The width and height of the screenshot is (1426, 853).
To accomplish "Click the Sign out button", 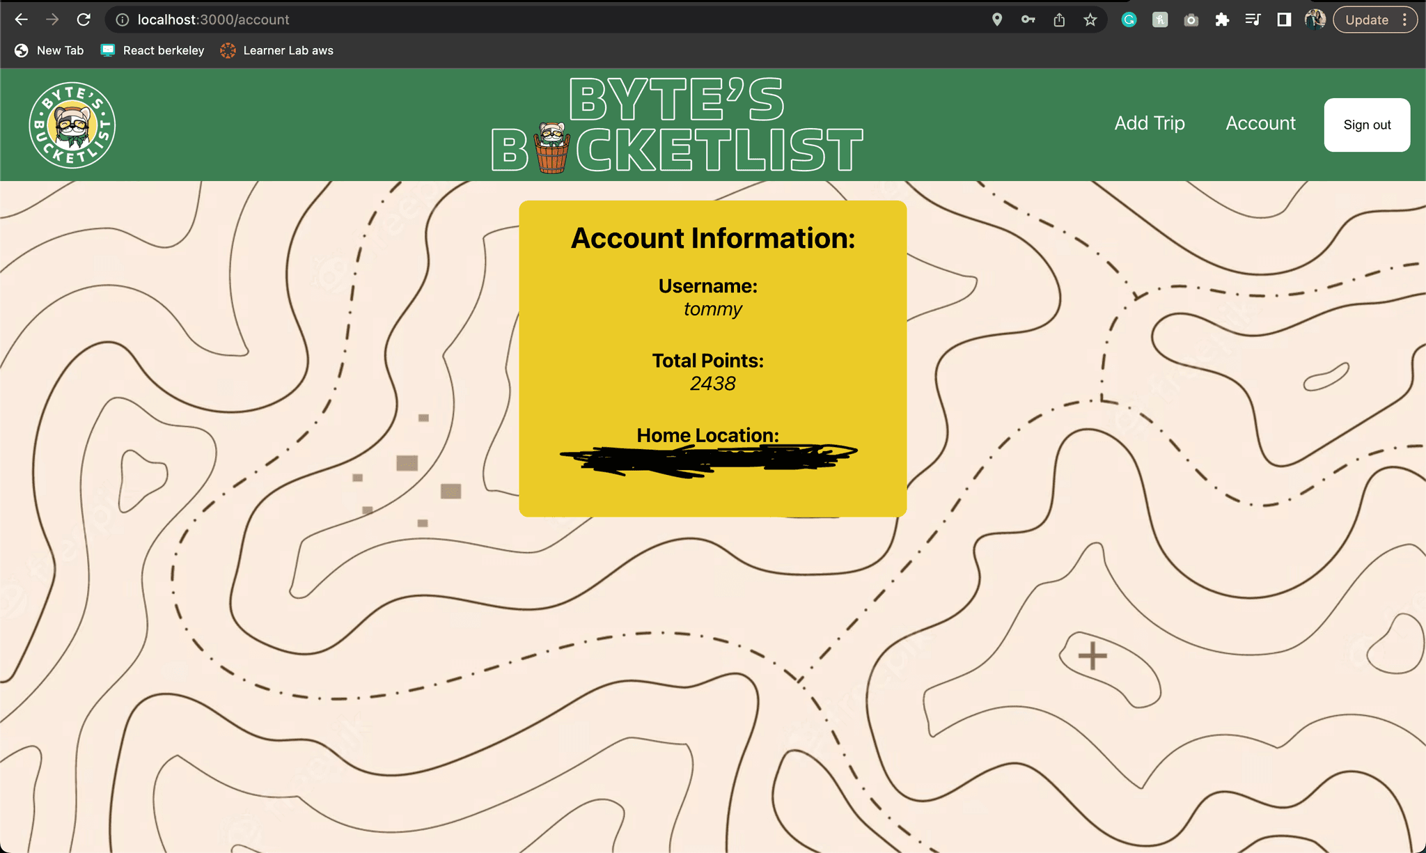I will tap(1367, 125).
